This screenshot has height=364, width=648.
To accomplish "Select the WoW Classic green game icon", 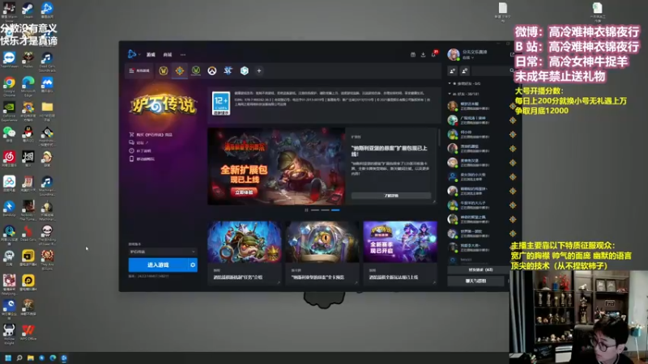I will (195, 70).
